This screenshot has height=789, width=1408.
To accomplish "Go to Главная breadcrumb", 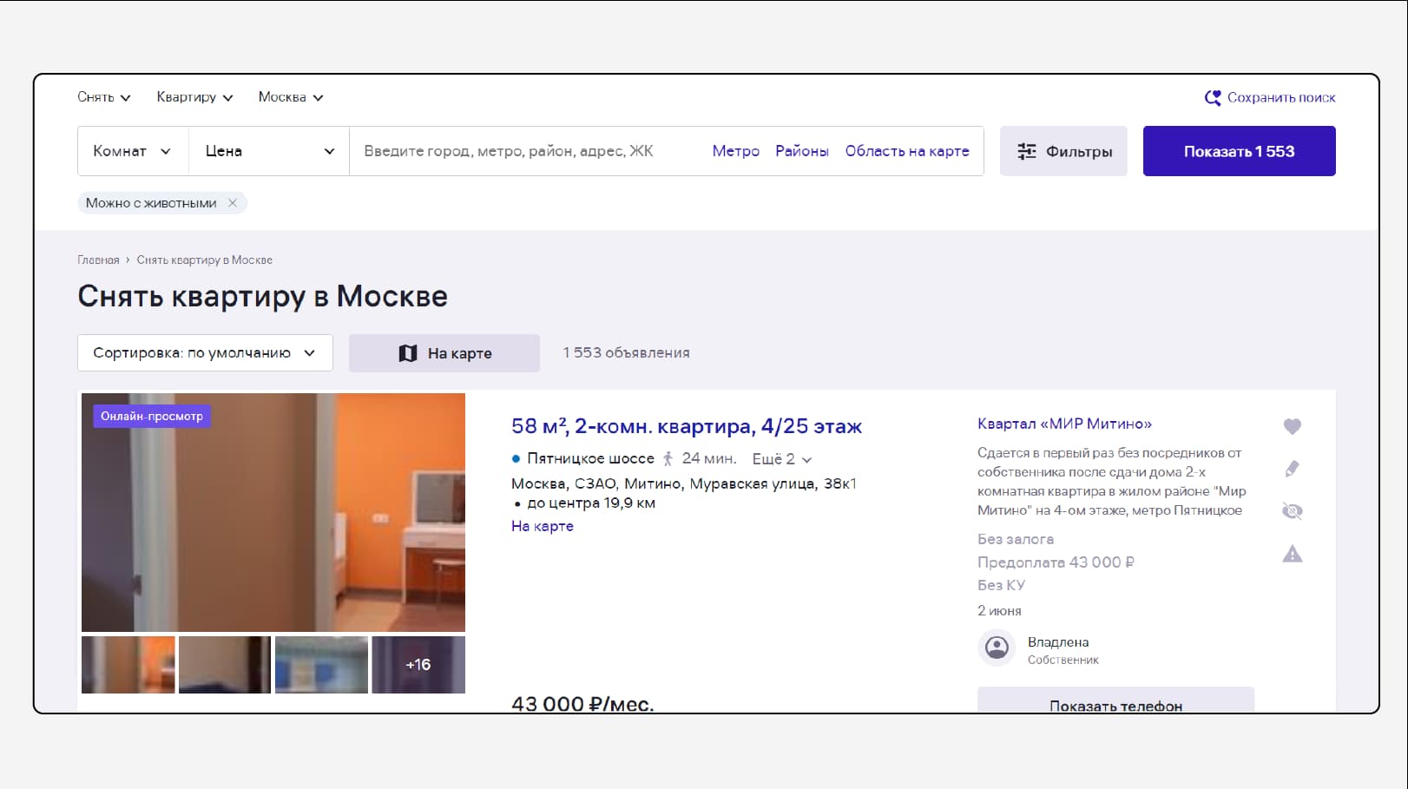I will pyautogui.click(x=98, y=260).
